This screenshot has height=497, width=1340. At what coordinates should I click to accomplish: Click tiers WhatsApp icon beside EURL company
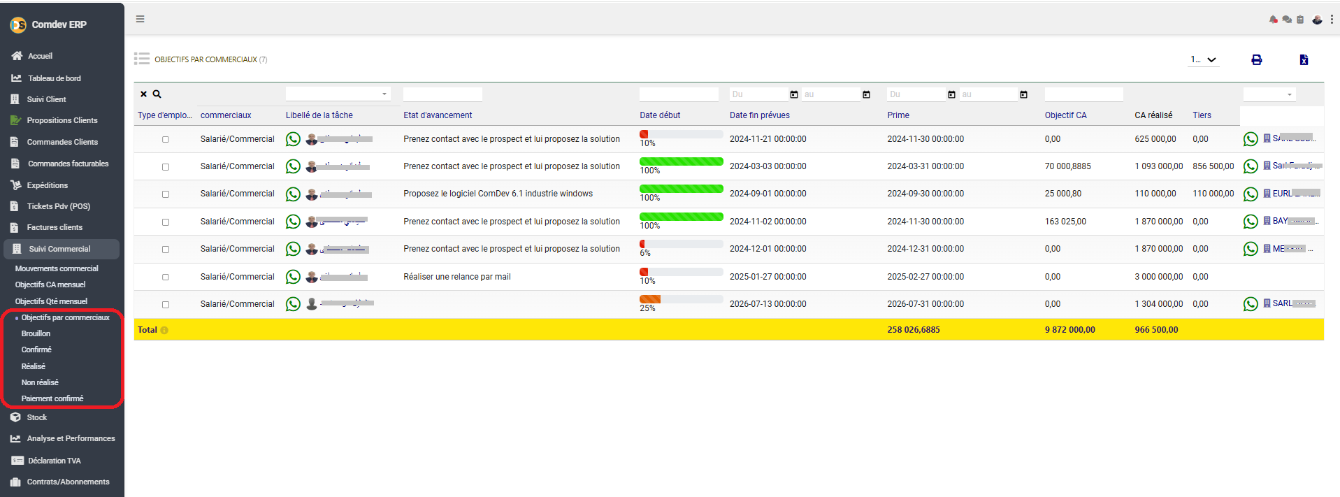coord(1251,194)
